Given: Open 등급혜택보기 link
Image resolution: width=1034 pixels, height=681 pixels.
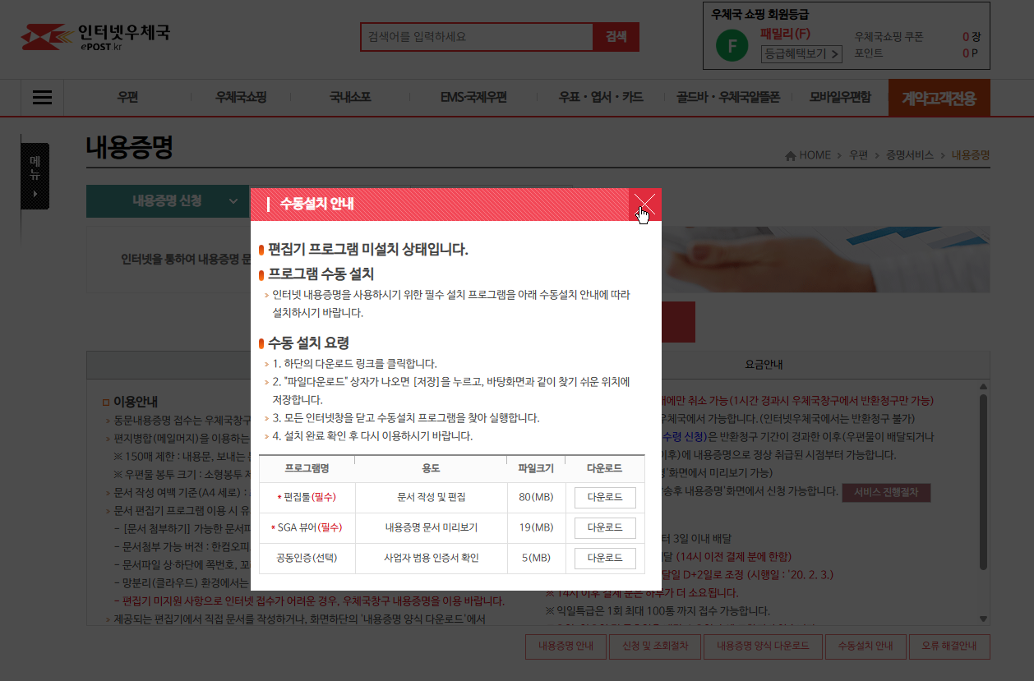Looking at the screenshot, I should pos(801,54).
